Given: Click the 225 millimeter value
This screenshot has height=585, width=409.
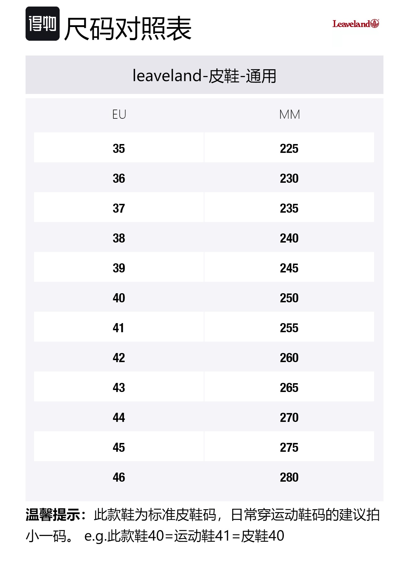Looking at the screenshot, I should click(289, 148).
